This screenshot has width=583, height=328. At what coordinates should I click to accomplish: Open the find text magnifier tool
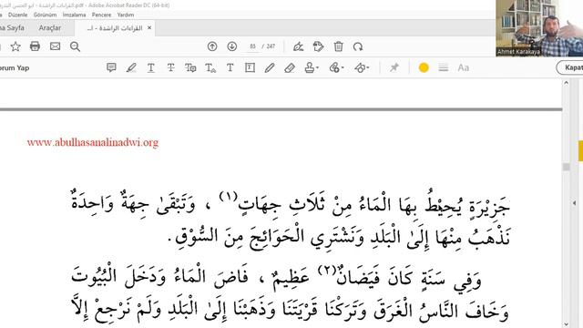click(x=75, y=46)
